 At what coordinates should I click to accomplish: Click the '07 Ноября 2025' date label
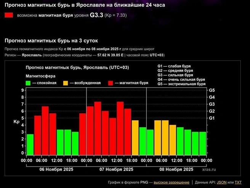click(x=116, y=169)
